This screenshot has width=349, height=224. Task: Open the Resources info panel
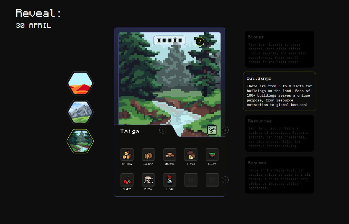coord(279,133)
